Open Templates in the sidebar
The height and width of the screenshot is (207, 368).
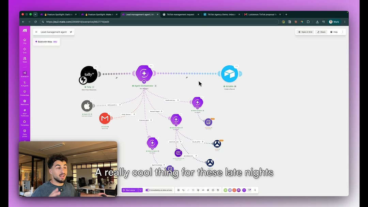click(x=25, y=123)
